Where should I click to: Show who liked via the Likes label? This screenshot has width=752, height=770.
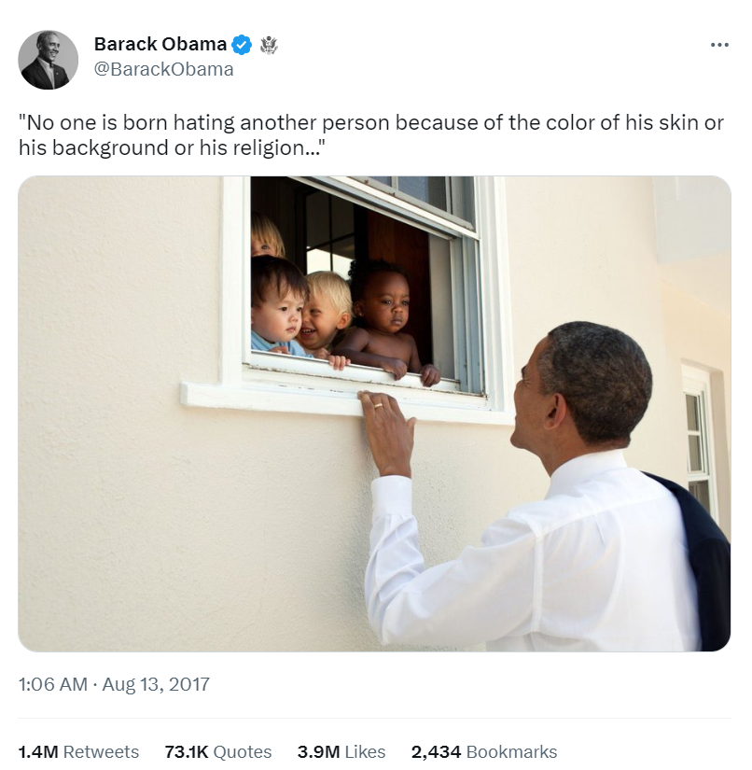coord(364,751)
